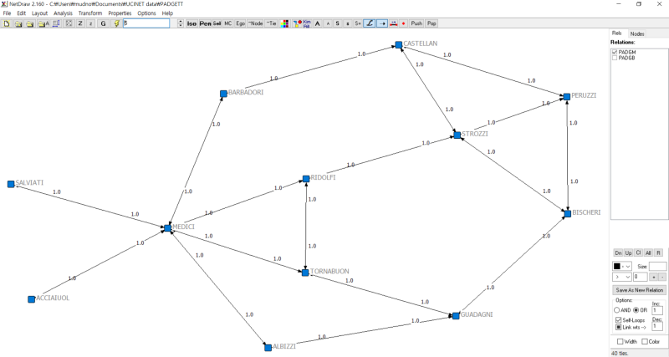The height and width of the screenshot is (357, 669).
Task: Click the toolbar spinner arrows beside input
Action: tap(181, 23)
